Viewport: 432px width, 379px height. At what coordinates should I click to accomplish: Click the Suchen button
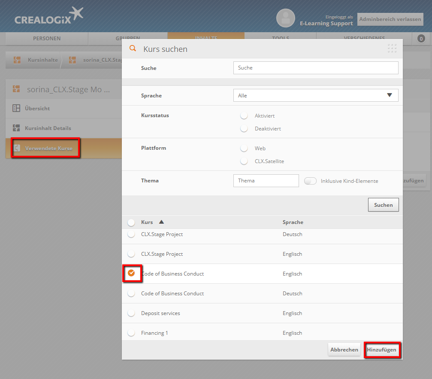pyautogui.click(x=383, y=205)
